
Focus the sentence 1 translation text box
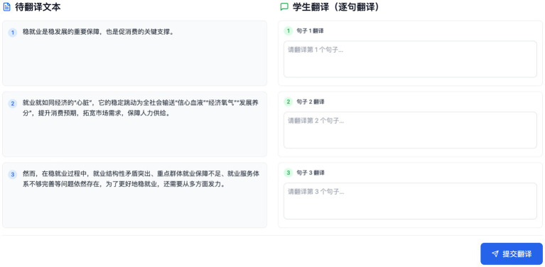point(410,59)
